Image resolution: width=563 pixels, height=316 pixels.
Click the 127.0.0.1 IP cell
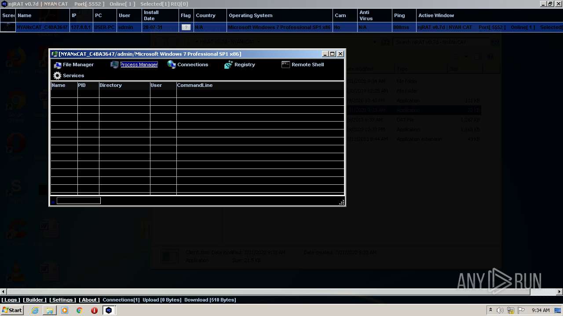[81, 27]
